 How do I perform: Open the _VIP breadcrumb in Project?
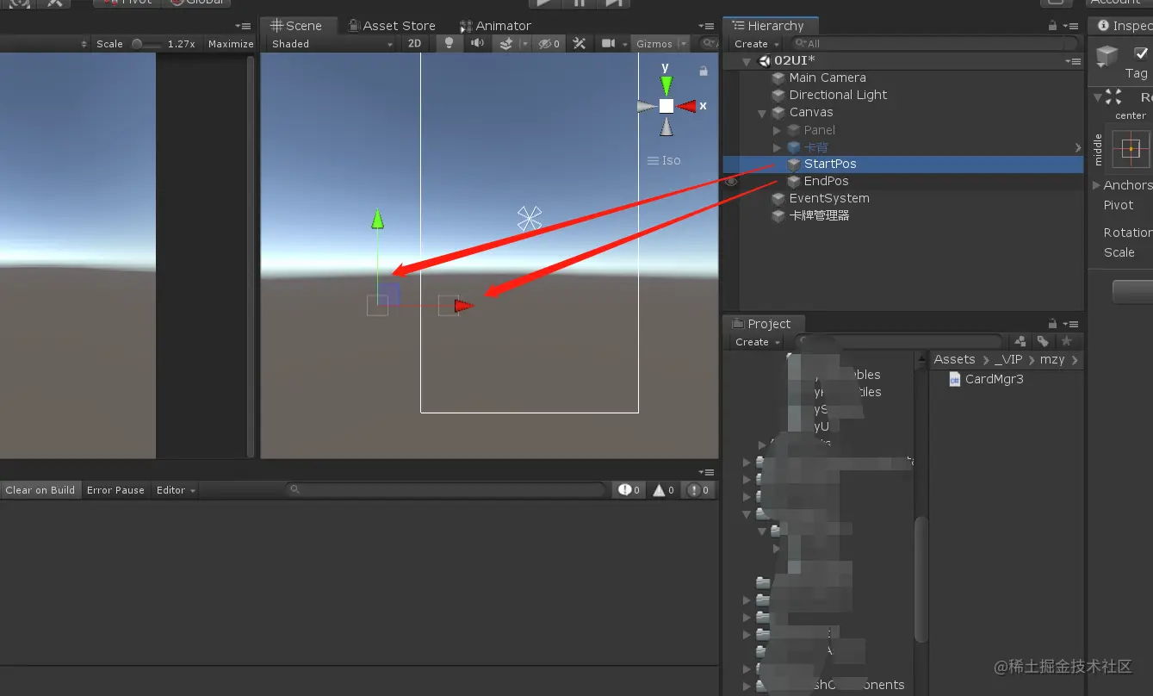[x=1008, y=359]
